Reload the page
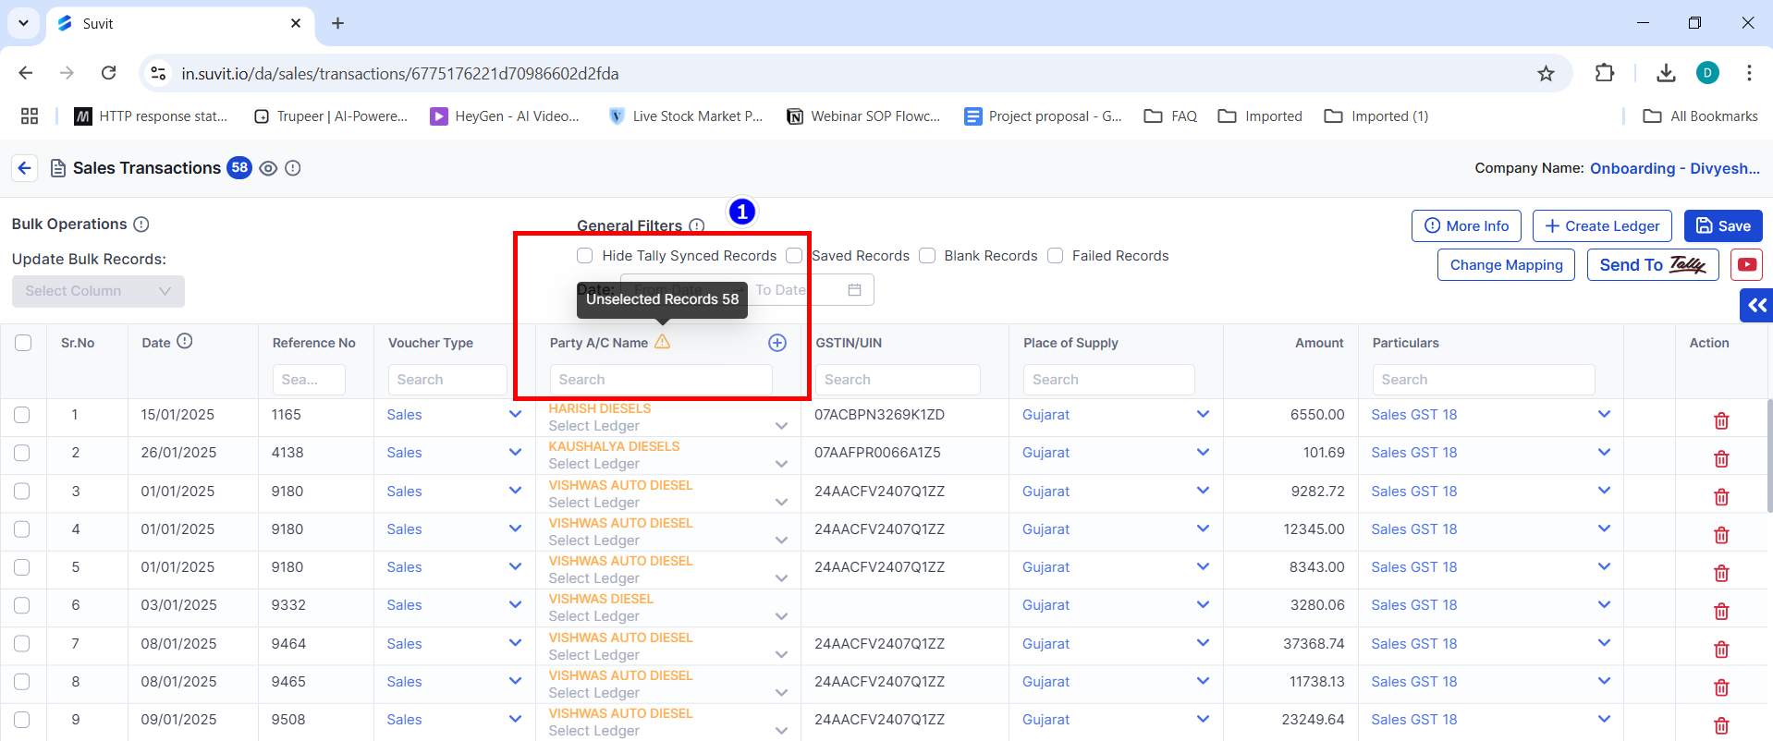The width and height of the screenshot is (1773, 741). [x=109, y=73]
